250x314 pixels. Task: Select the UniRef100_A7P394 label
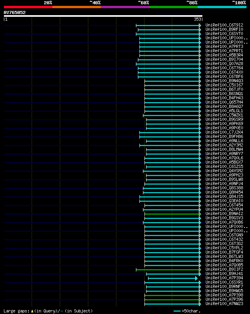[x=224, y=278]
